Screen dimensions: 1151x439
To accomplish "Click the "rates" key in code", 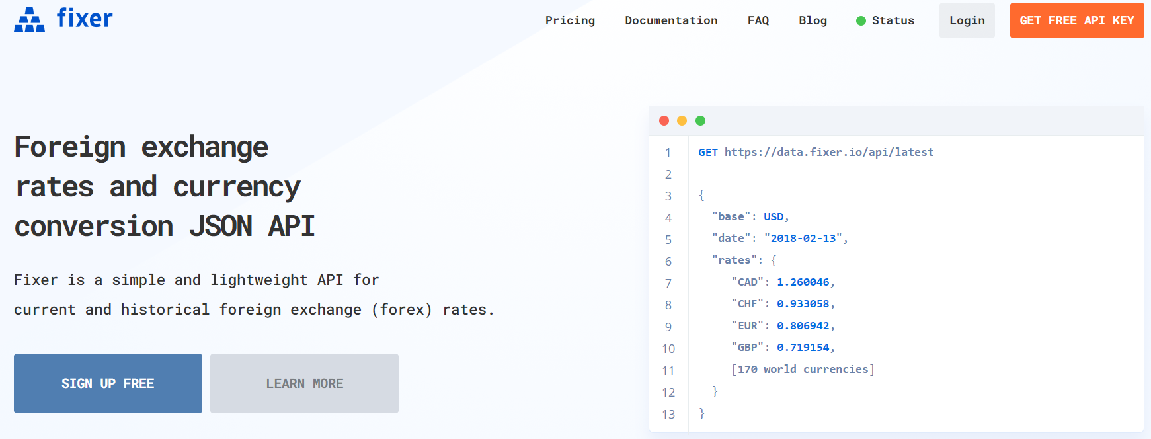I will [734, 260].
